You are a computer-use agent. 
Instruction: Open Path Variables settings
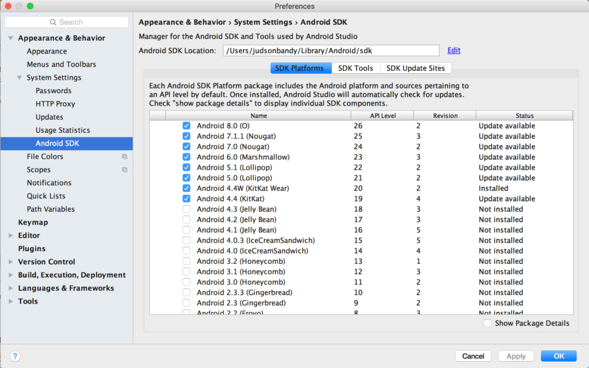51,209
